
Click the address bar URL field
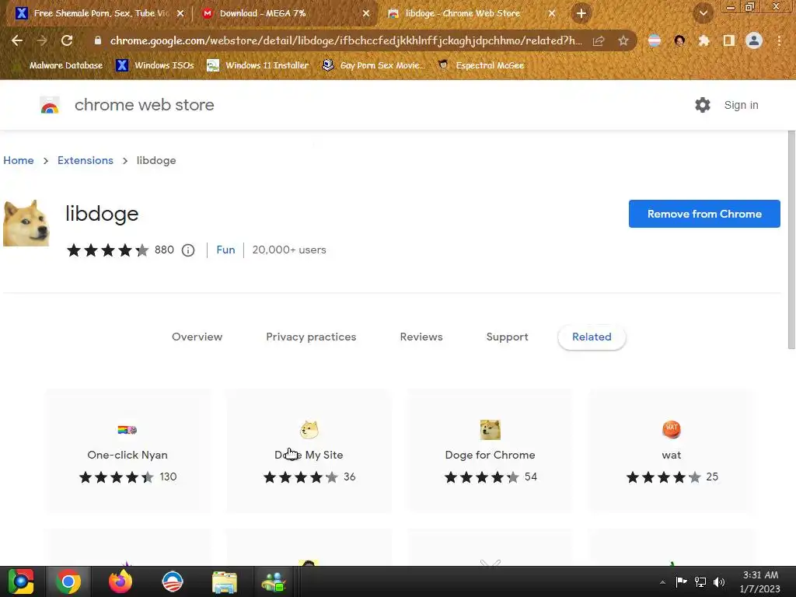346,40
